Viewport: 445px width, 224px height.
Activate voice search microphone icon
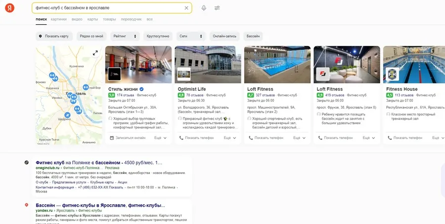[204, 8]
